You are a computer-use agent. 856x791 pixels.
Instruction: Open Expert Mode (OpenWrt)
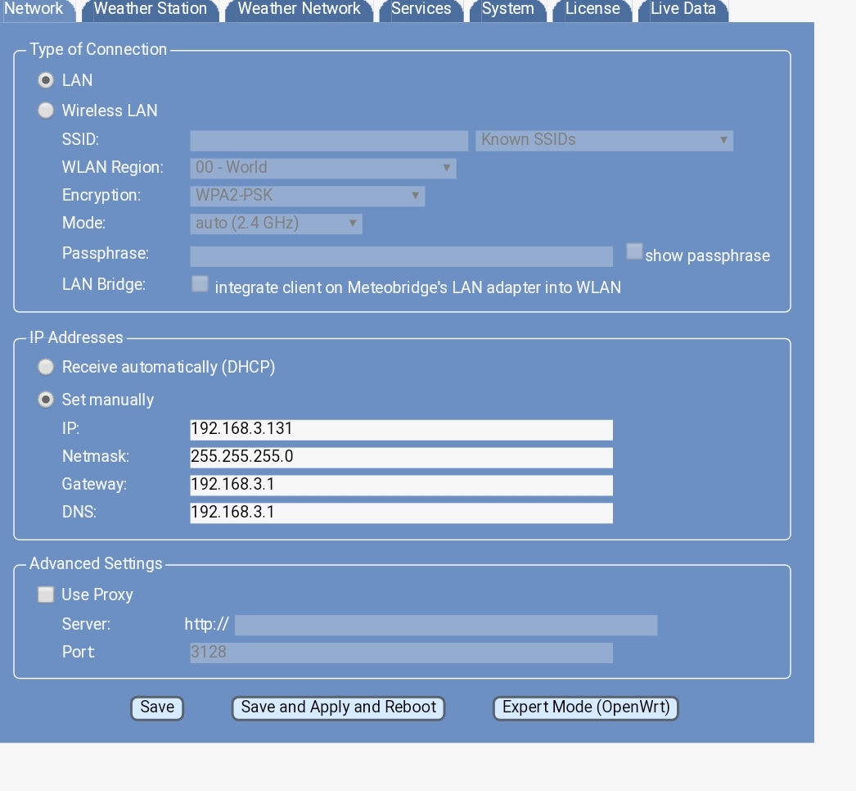click(x=585, y=707)
